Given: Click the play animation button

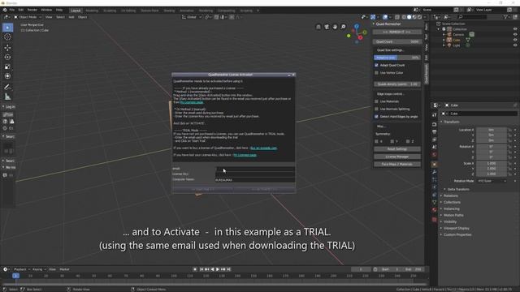Looking at the screenshot, I should point(218,269).
